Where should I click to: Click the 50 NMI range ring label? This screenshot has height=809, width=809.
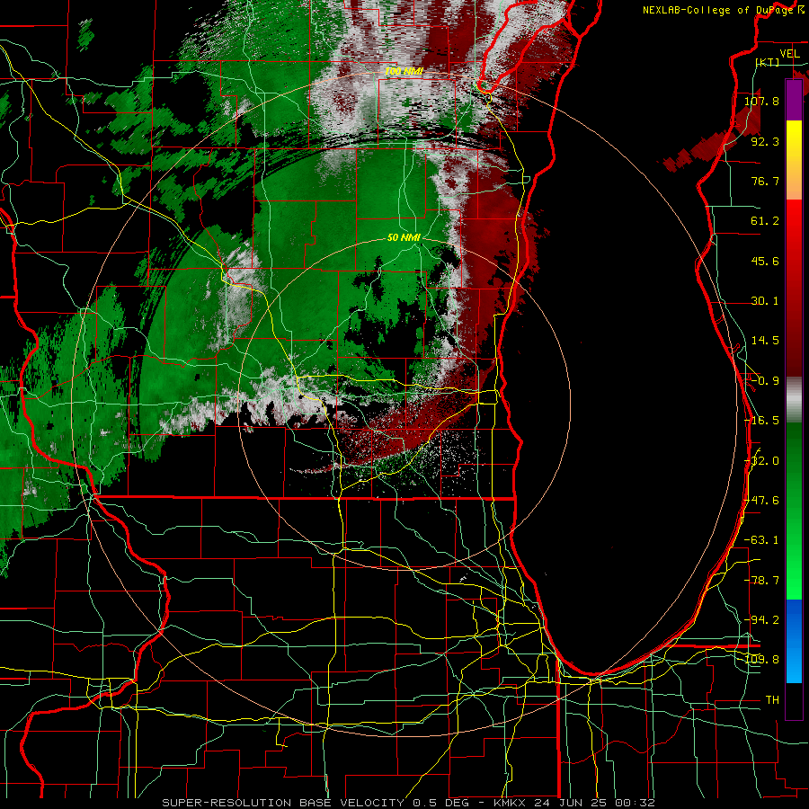point(404,238)
